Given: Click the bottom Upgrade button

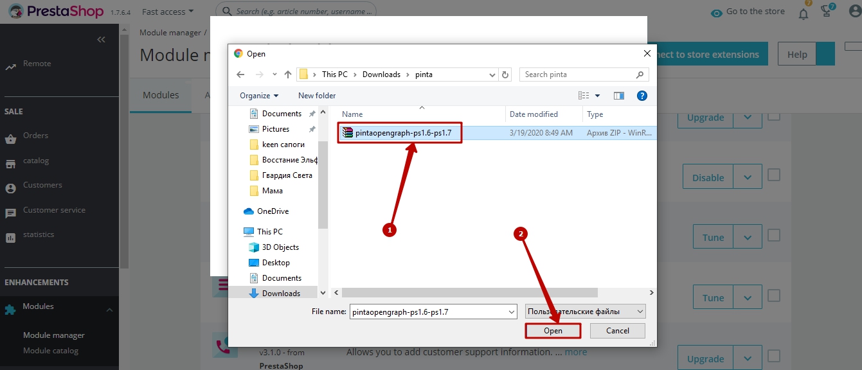Looking at the screenshot, I should (x=706, y=358).
